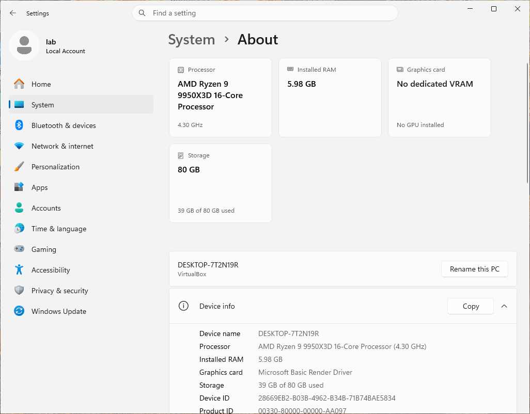Open Windows Update page
The image size is (530, 414).
coord(81,311)
